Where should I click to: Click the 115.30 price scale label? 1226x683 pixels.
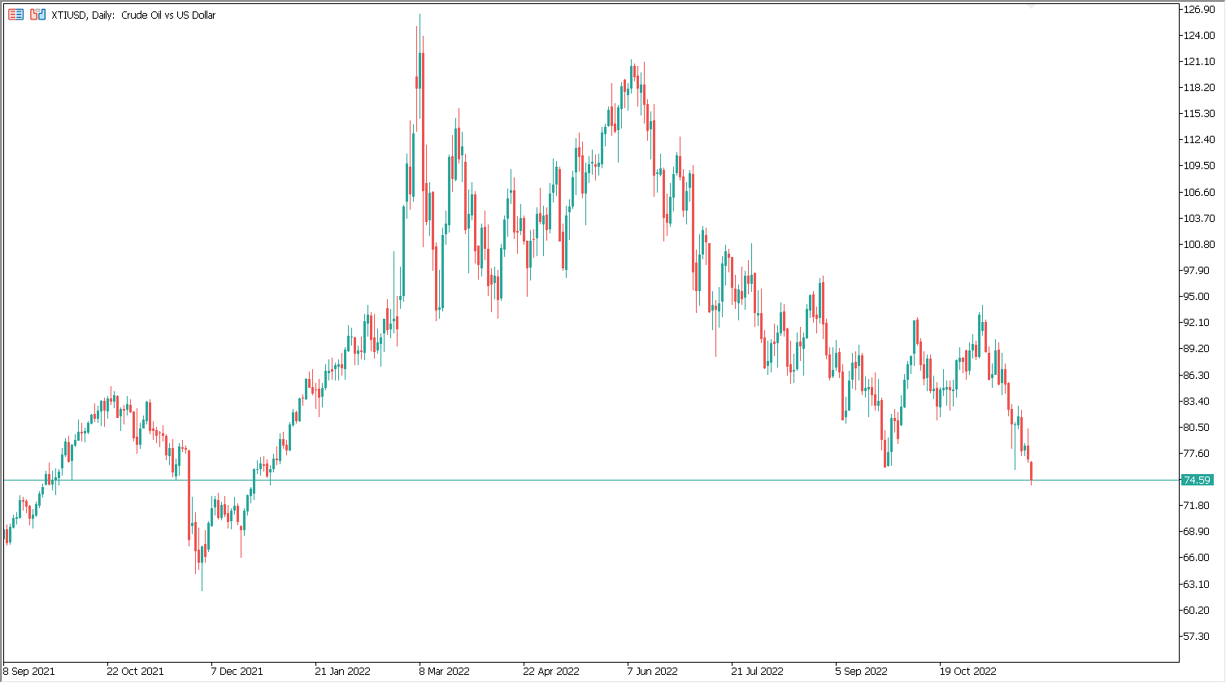point(1200,114)
